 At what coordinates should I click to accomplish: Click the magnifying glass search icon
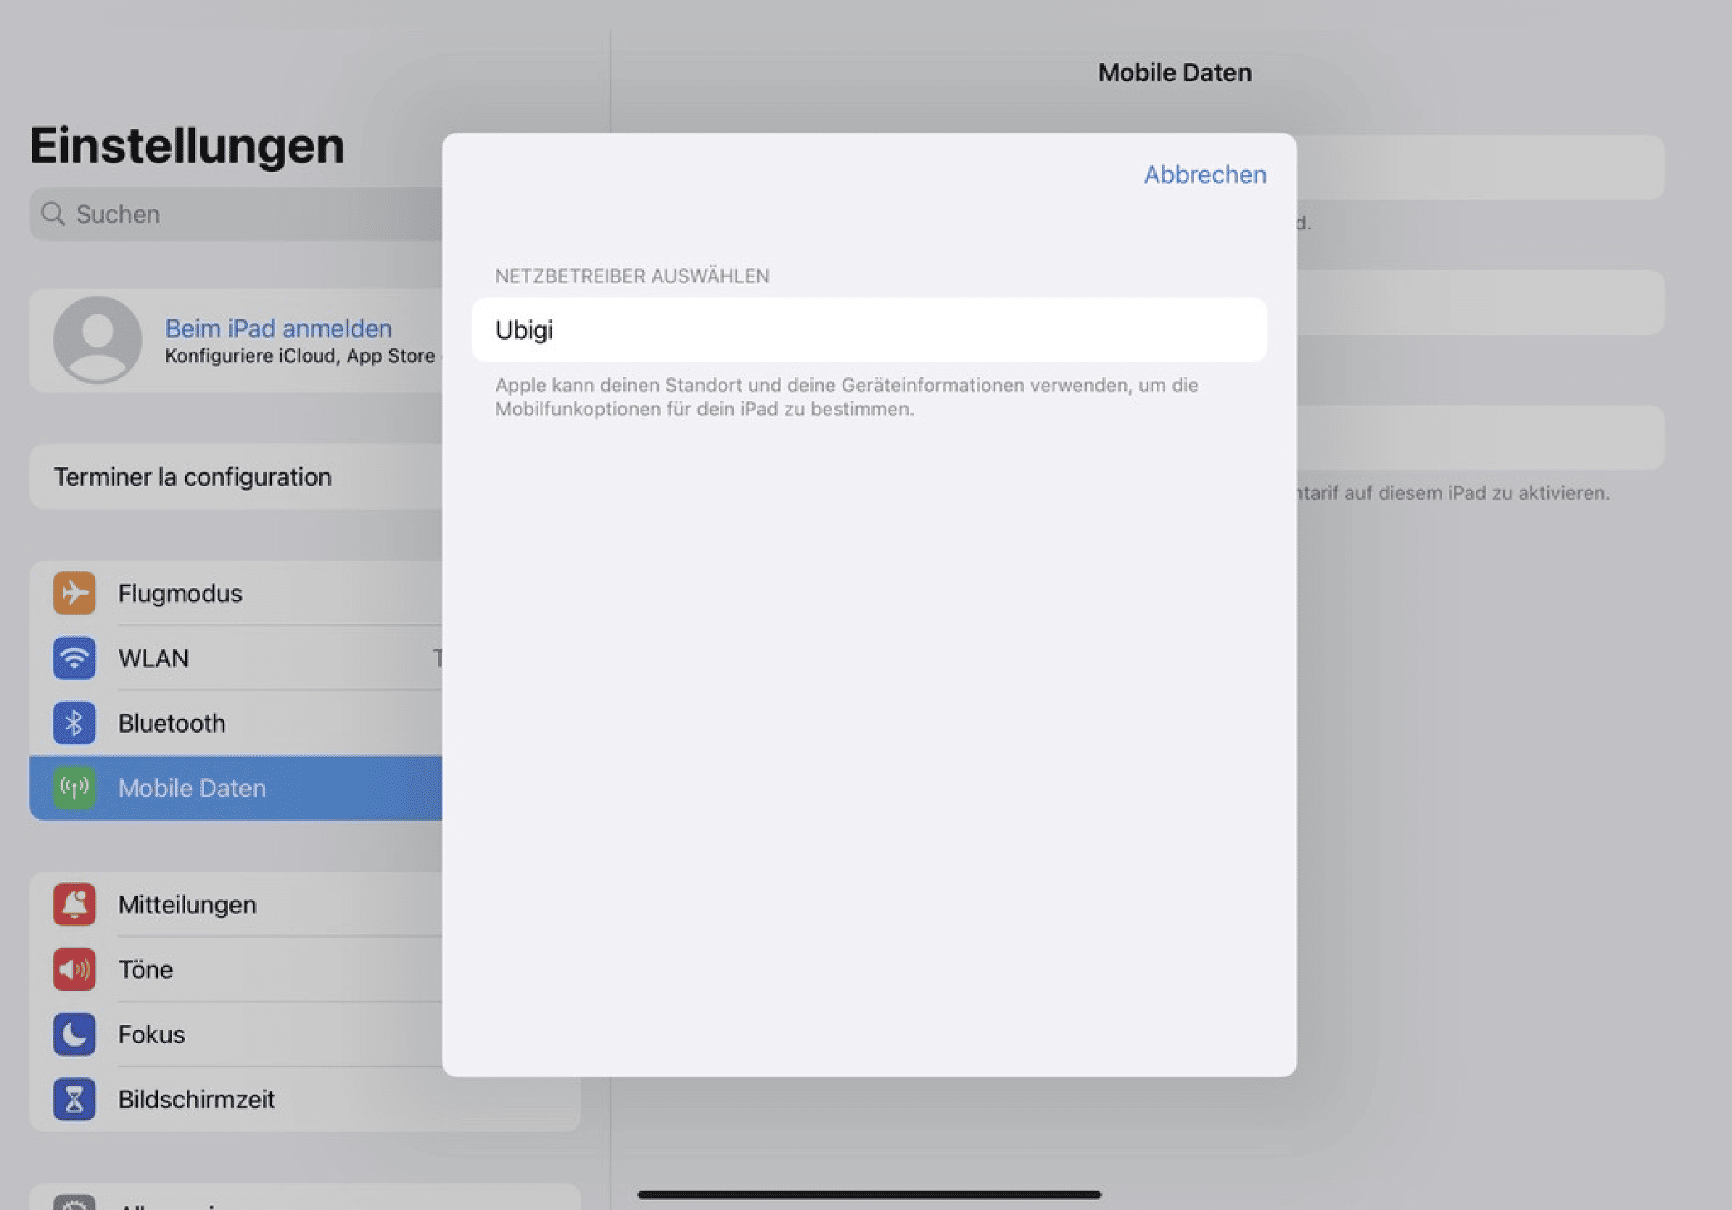coord(53,213)
